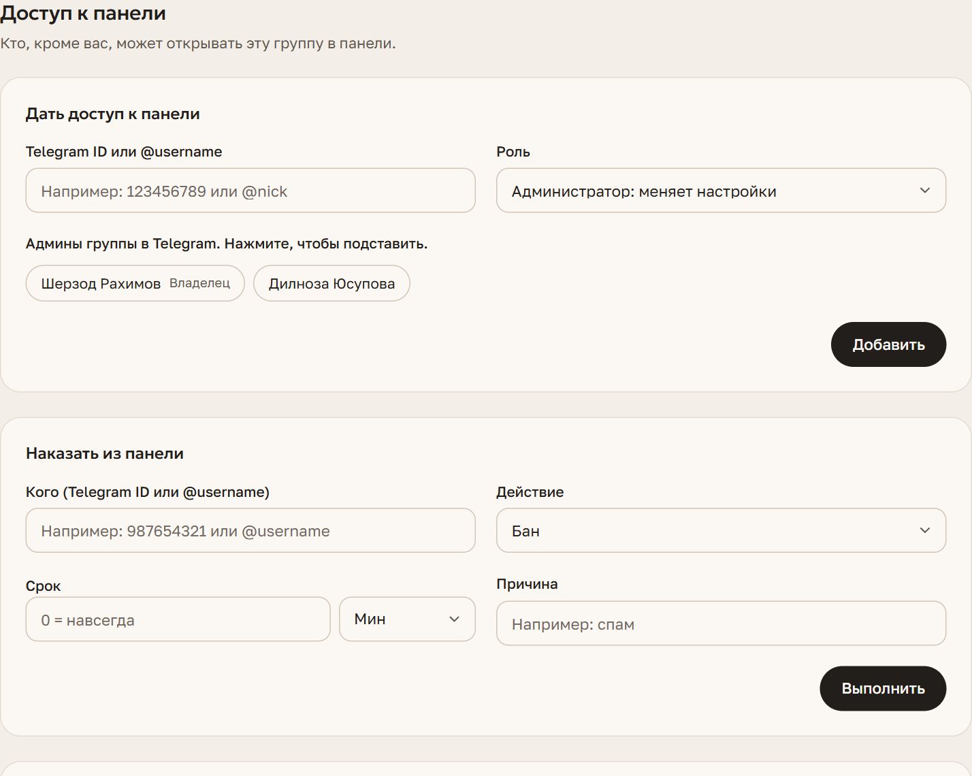Click the Действие field label
This screenshot has height=776, width=972.
530,492
